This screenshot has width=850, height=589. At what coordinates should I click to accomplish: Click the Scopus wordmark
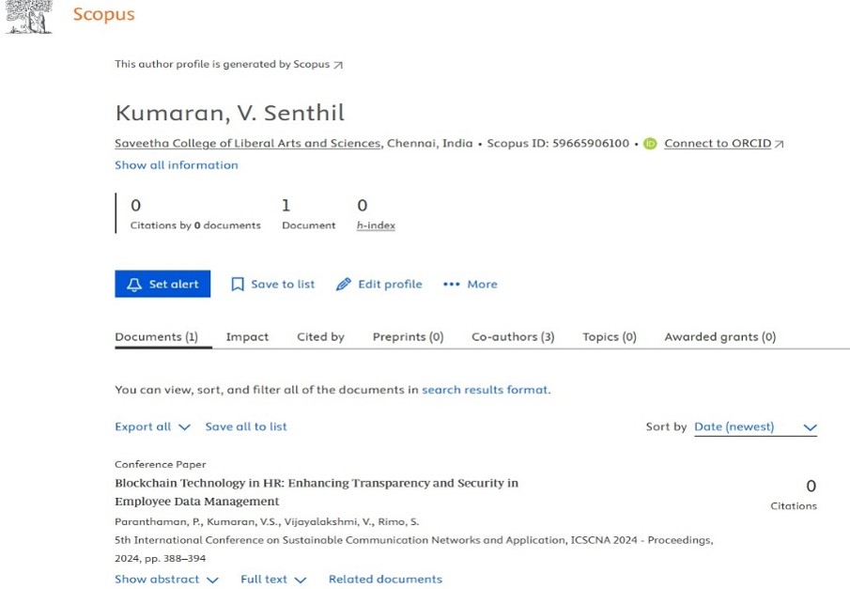coord(104,14)
